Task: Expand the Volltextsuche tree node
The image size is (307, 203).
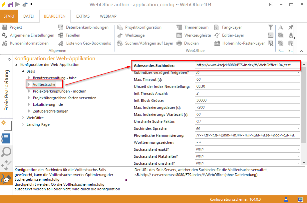Action: [28, 84]
